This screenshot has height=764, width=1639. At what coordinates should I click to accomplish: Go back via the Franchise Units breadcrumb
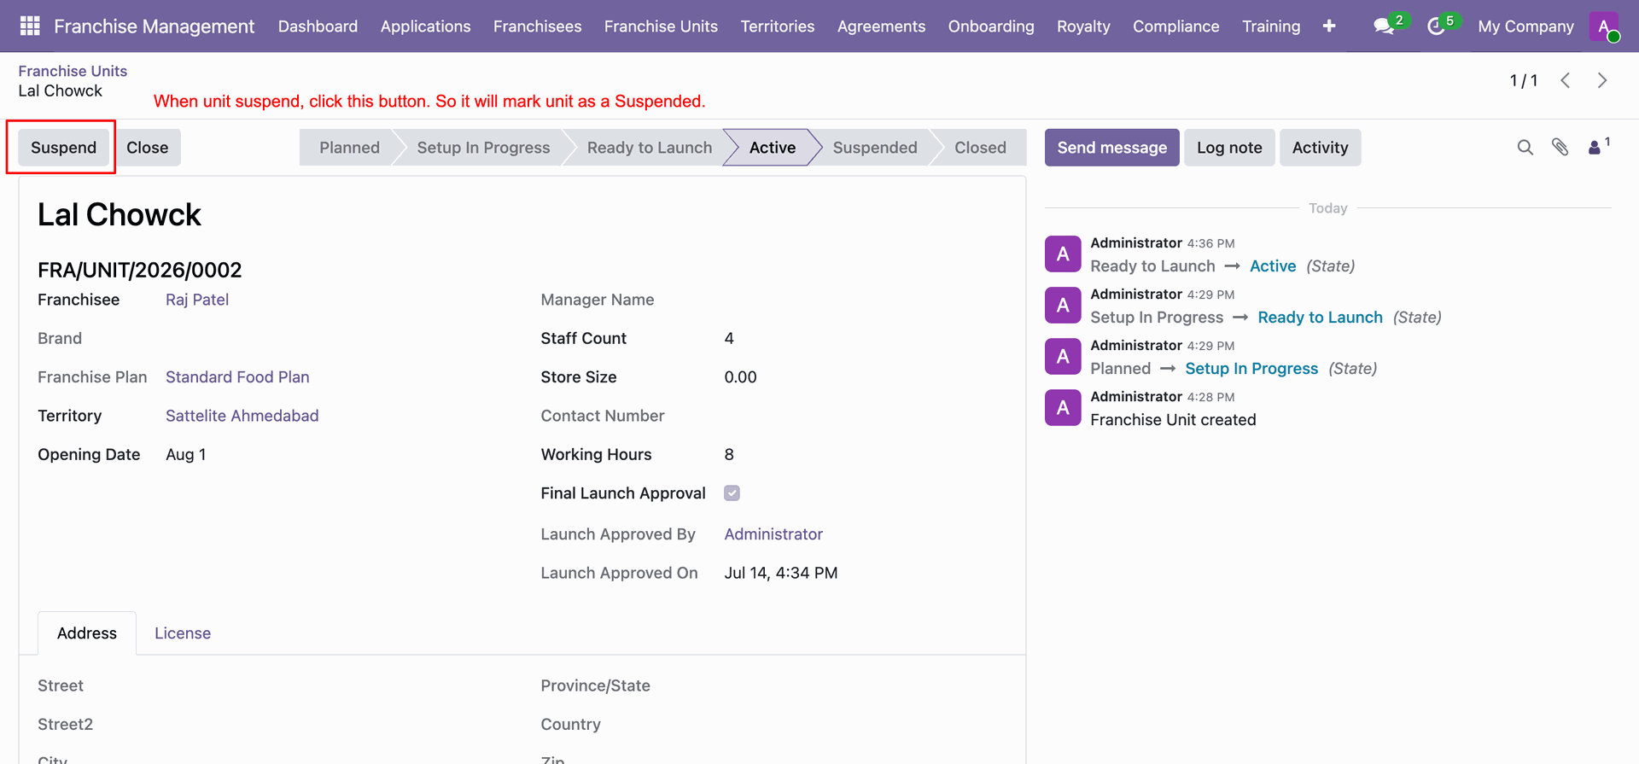pos(73,71)
